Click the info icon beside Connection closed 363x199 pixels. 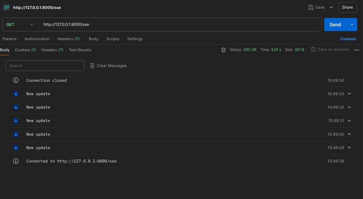point(16,80)
